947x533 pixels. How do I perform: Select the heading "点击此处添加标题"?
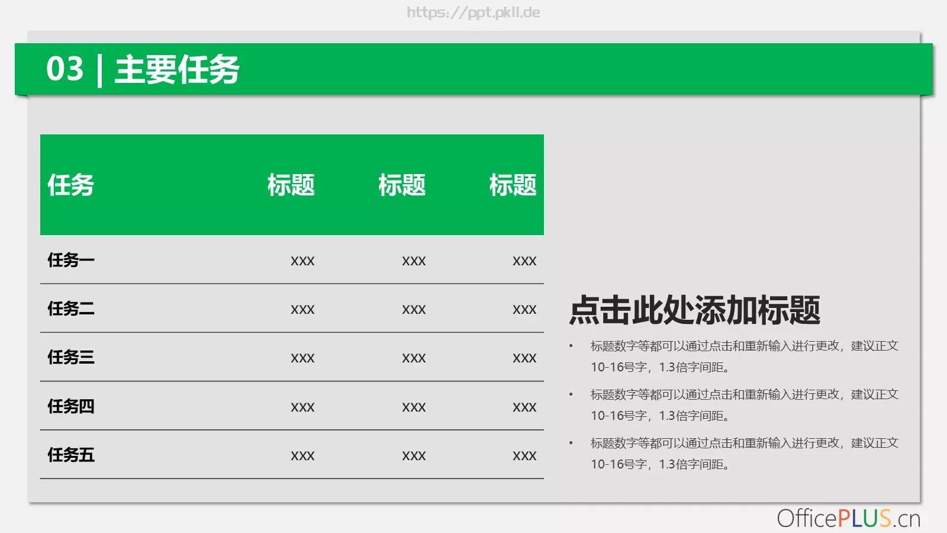pos(695,310)
